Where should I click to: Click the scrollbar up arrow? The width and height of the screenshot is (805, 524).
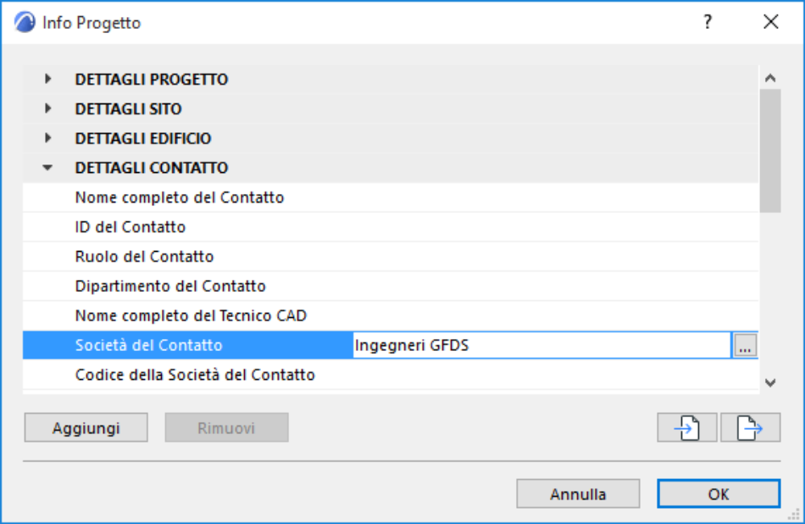tap(769, 78)
